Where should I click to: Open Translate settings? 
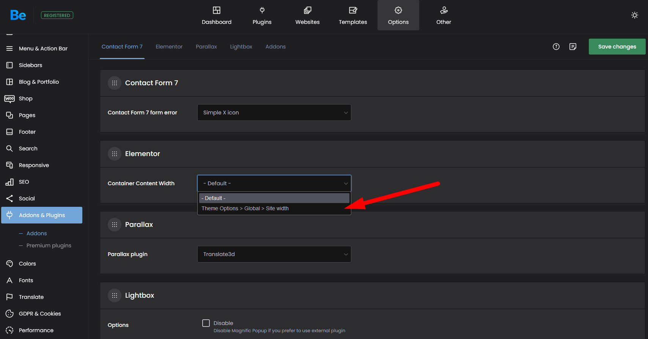[x=42, y=297]
